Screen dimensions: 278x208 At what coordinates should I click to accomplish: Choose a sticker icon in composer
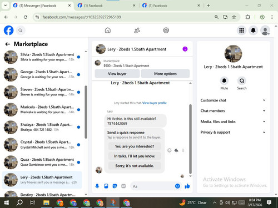[x=115, y=186]
